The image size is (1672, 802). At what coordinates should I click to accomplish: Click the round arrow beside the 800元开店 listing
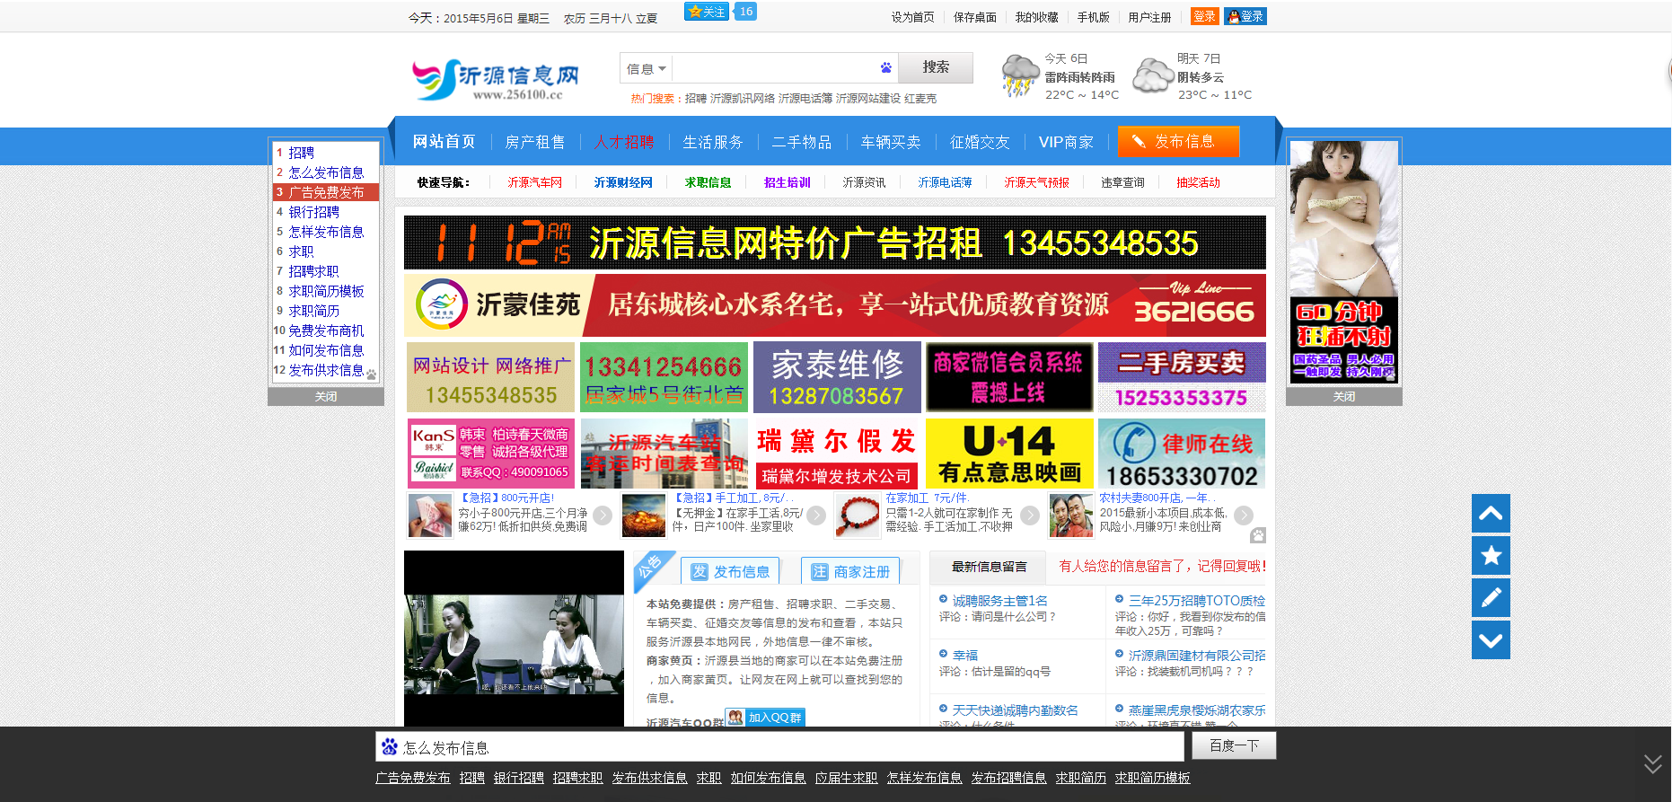pos(603,516)
